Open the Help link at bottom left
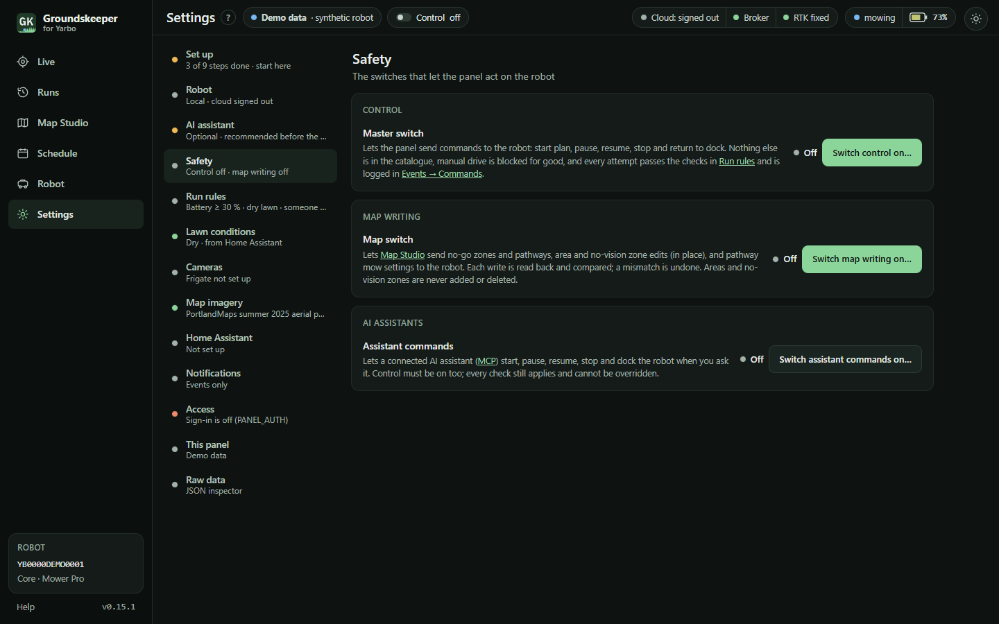 click(x=26, y=607)
